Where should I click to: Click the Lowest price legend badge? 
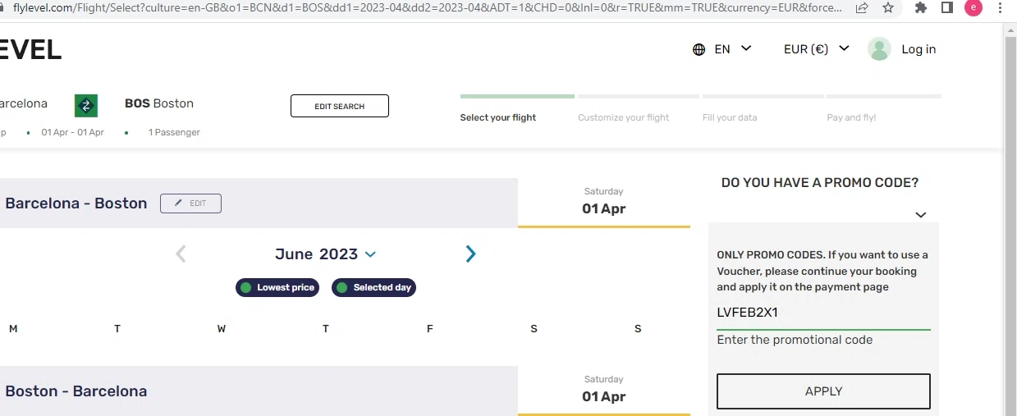[x=277, y=288]
